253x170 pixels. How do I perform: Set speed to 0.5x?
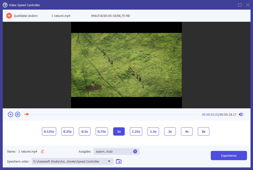click(x=84, y=132)
